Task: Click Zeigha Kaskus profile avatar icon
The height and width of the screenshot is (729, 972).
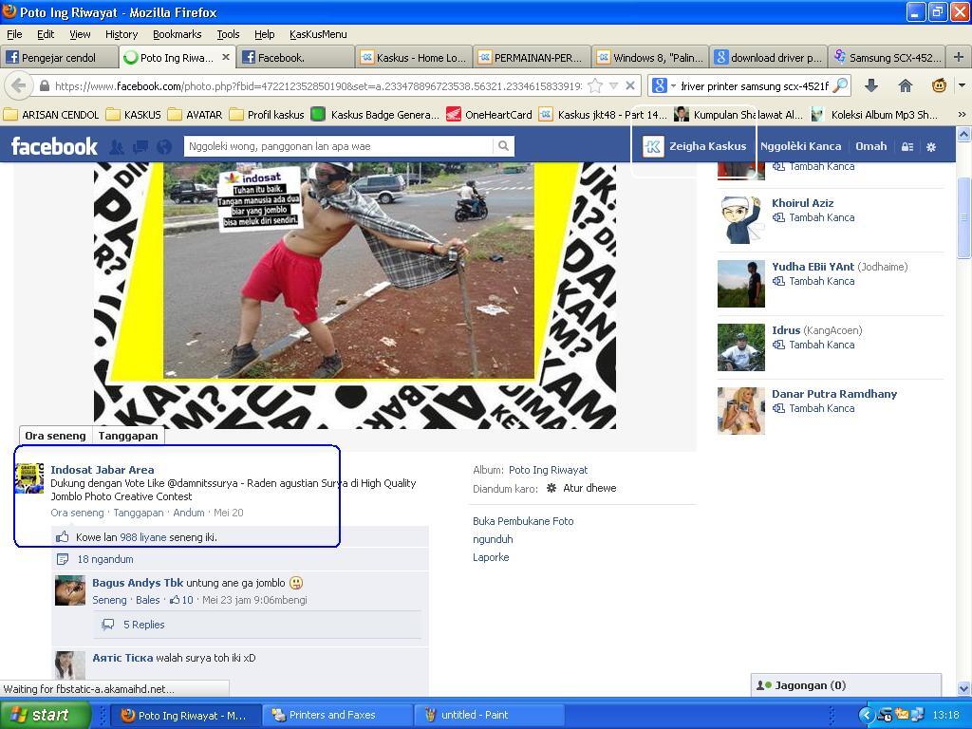Action: (x=653, y=147)
